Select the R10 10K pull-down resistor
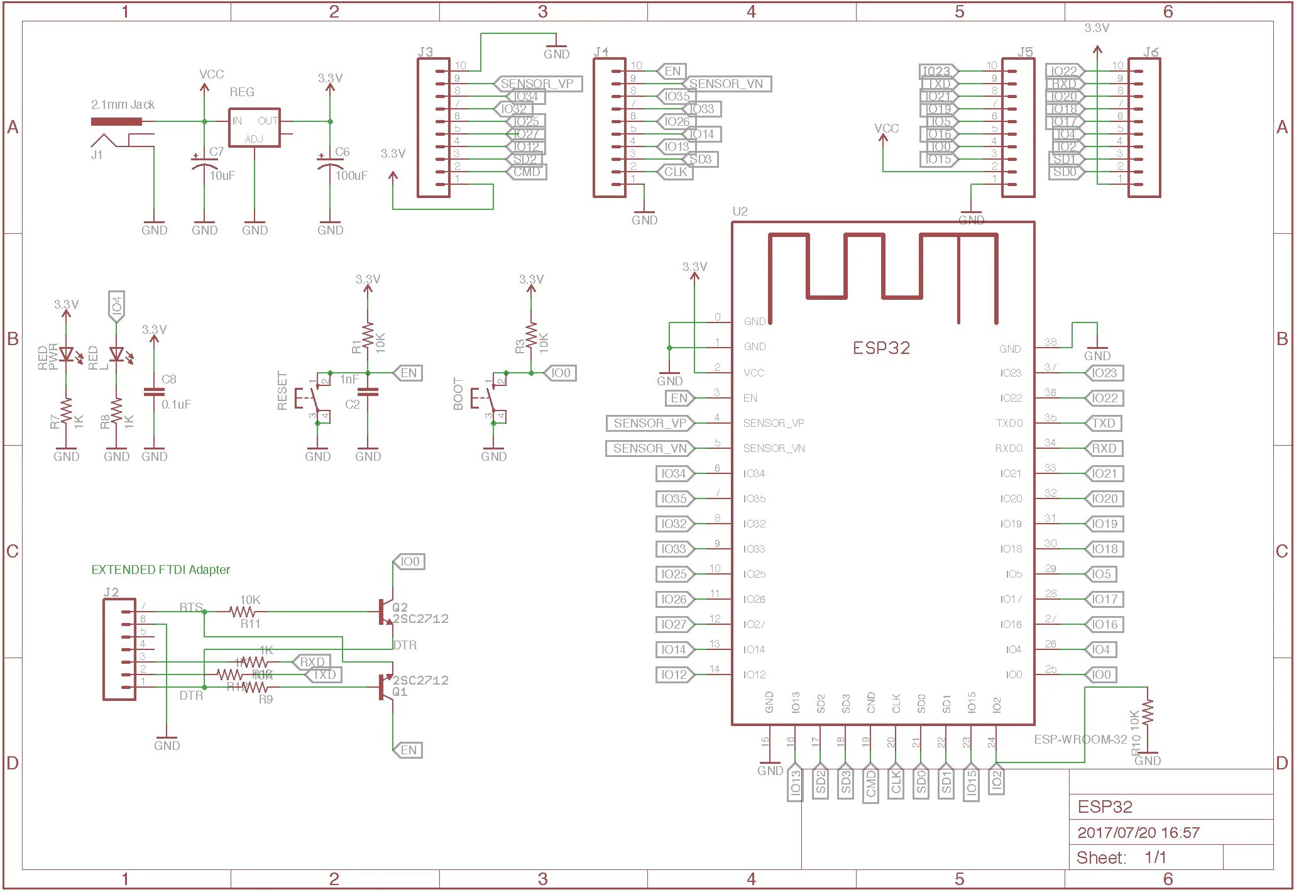This screenshot has width=1294, height=892. tap(1148, 713)
